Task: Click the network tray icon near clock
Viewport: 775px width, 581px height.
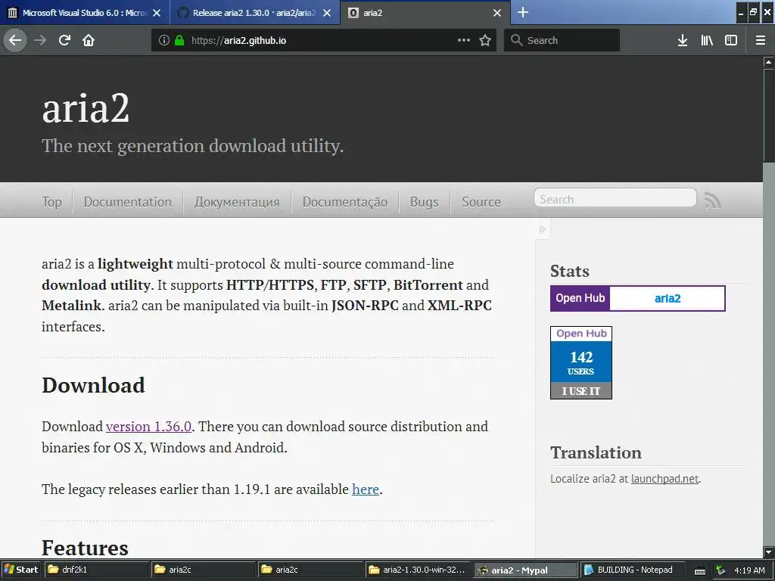Action: (721, 570)
